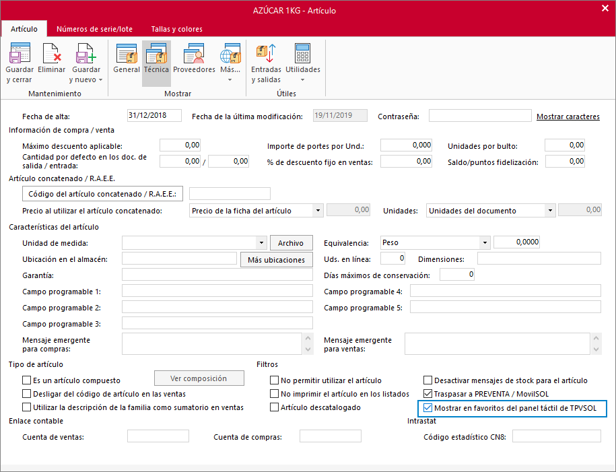The width and height of the screenshot is (616, 472).
Task: Click Días máximos de conservación field
Action: coord(457,274)
